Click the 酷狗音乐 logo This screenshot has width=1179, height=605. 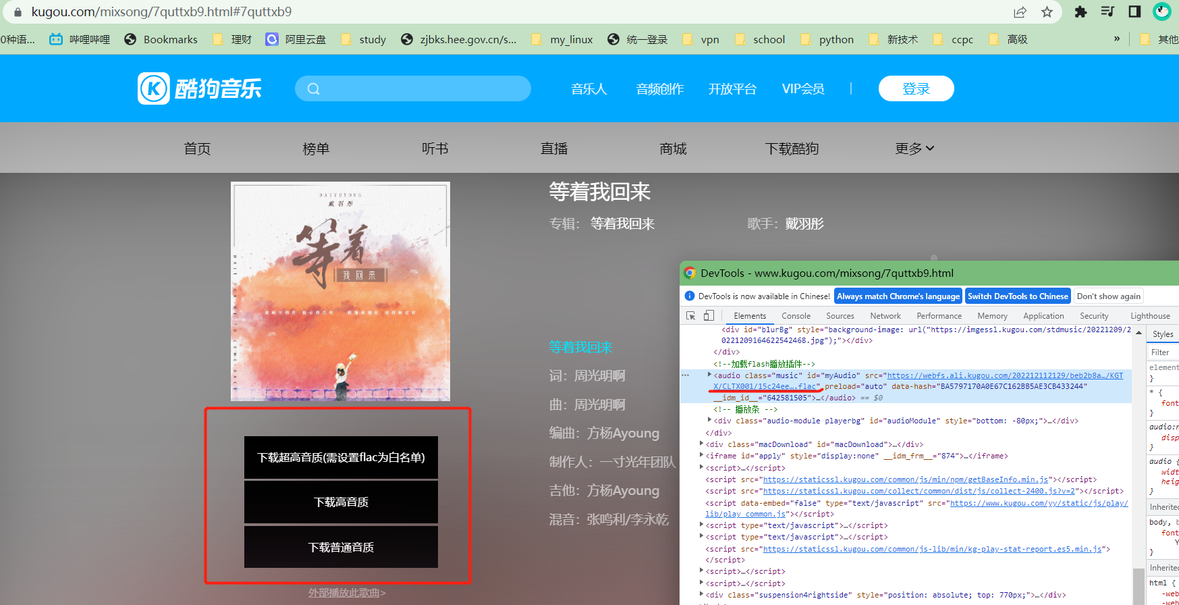[x=199, y=88]
